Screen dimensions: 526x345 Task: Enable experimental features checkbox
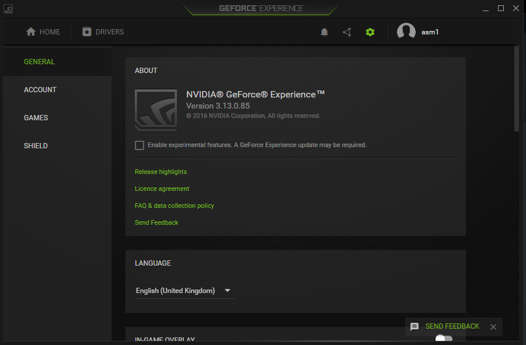click(140, 145)
